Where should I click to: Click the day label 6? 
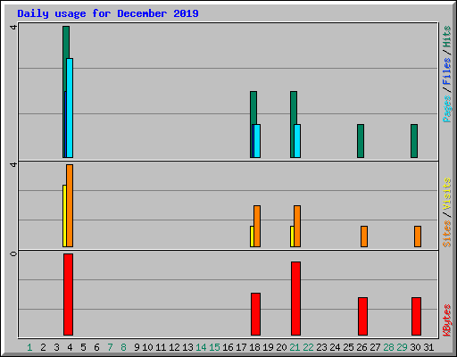(x=96, y=347)
